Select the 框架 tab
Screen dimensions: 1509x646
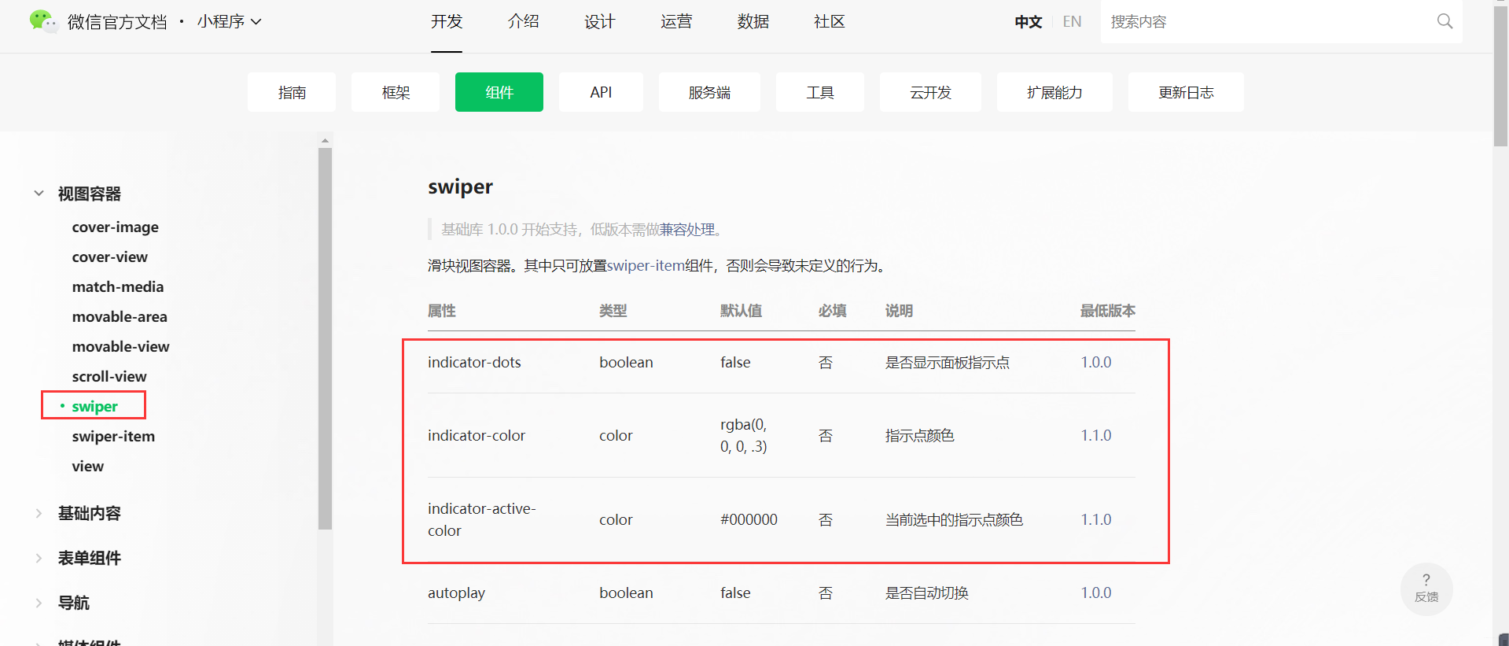tap(396, 92)
